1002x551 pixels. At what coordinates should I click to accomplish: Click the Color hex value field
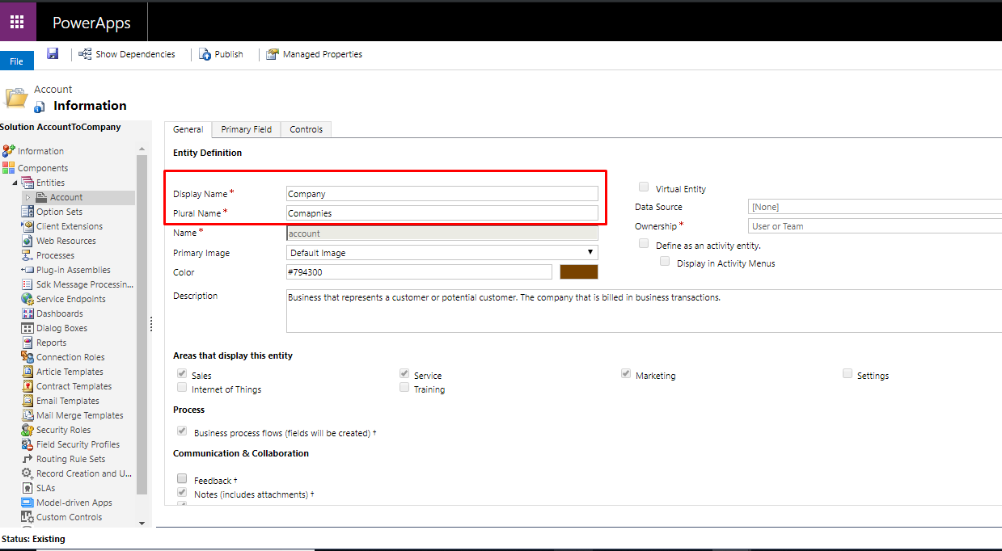pos(419,272)
